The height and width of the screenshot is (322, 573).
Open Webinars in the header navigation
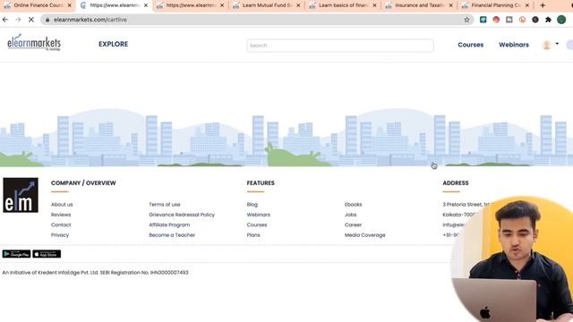(x=514, y=45)
